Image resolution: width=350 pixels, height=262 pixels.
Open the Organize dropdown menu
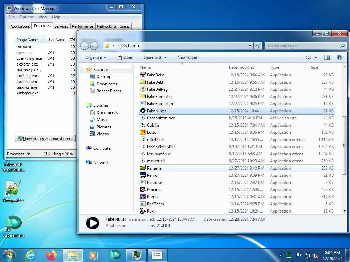(x=96, y=57)
